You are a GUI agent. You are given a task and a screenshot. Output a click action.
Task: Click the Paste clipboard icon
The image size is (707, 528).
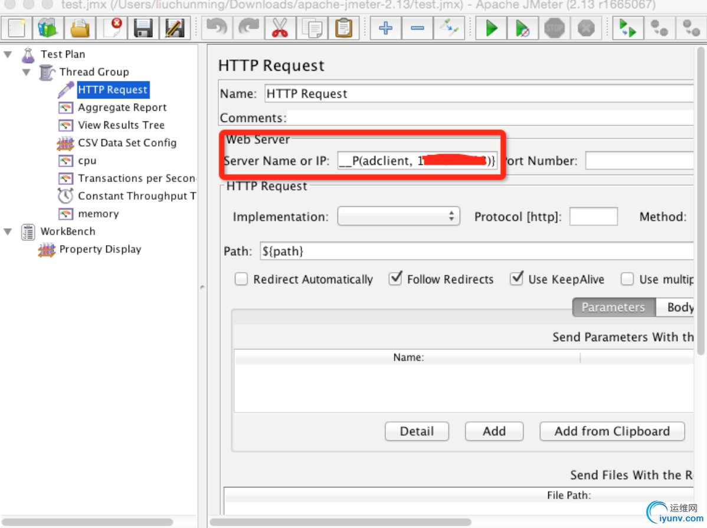point(343,28)
